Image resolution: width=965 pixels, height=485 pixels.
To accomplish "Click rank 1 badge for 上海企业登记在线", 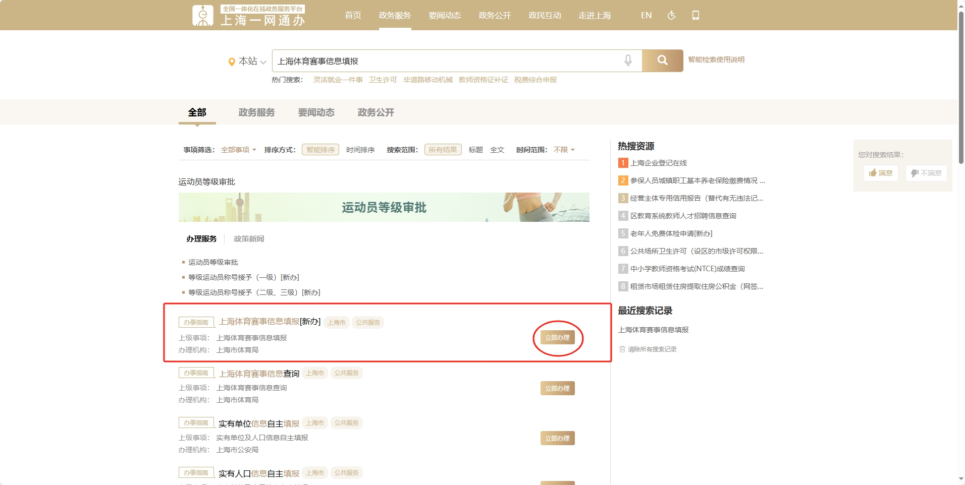I will click(x=623, y=163).
